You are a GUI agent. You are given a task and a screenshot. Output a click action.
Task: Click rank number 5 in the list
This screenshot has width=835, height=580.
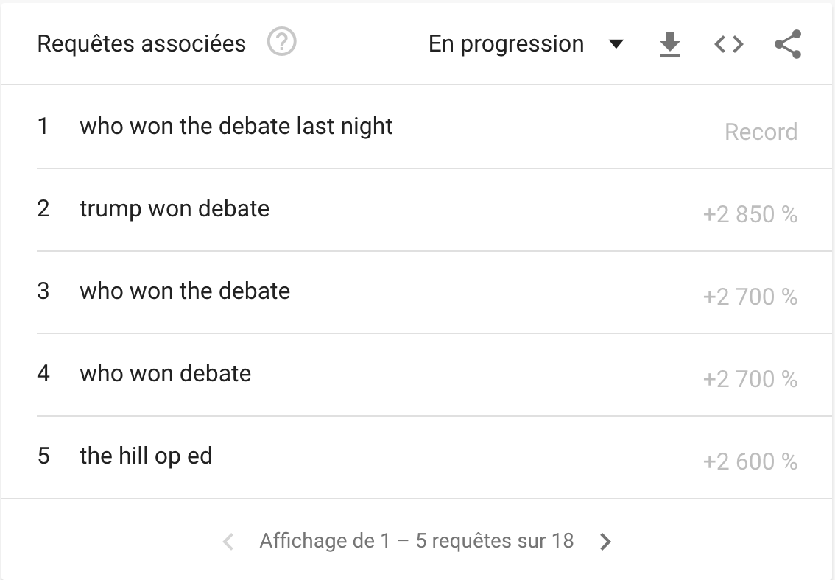point(43,456)
